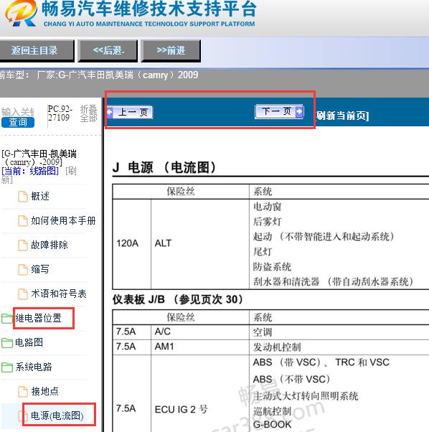Click document icon beside 接地点

click(23, 391)
